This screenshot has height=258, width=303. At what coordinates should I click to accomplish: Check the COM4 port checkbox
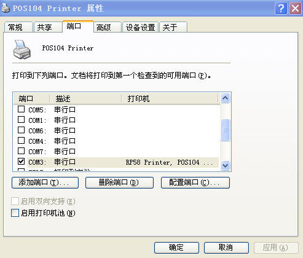click(21, 141)
